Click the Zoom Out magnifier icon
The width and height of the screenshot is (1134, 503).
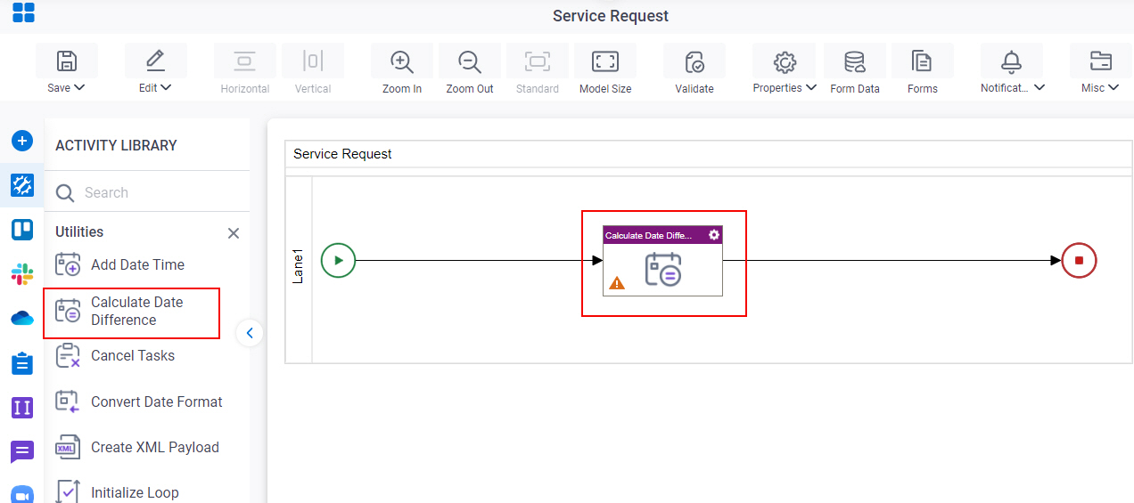pyautogui.click(x=470, y=61)
